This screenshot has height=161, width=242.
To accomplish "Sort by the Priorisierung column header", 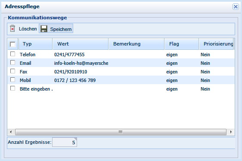I will (x=216, y=44).
